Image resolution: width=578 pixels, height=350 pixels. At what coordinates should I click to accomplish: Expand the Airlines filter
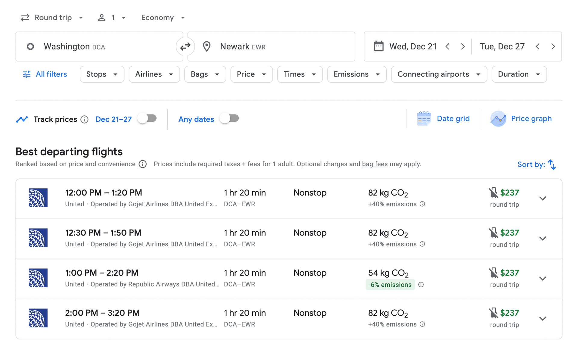click(x=154, y=74)
